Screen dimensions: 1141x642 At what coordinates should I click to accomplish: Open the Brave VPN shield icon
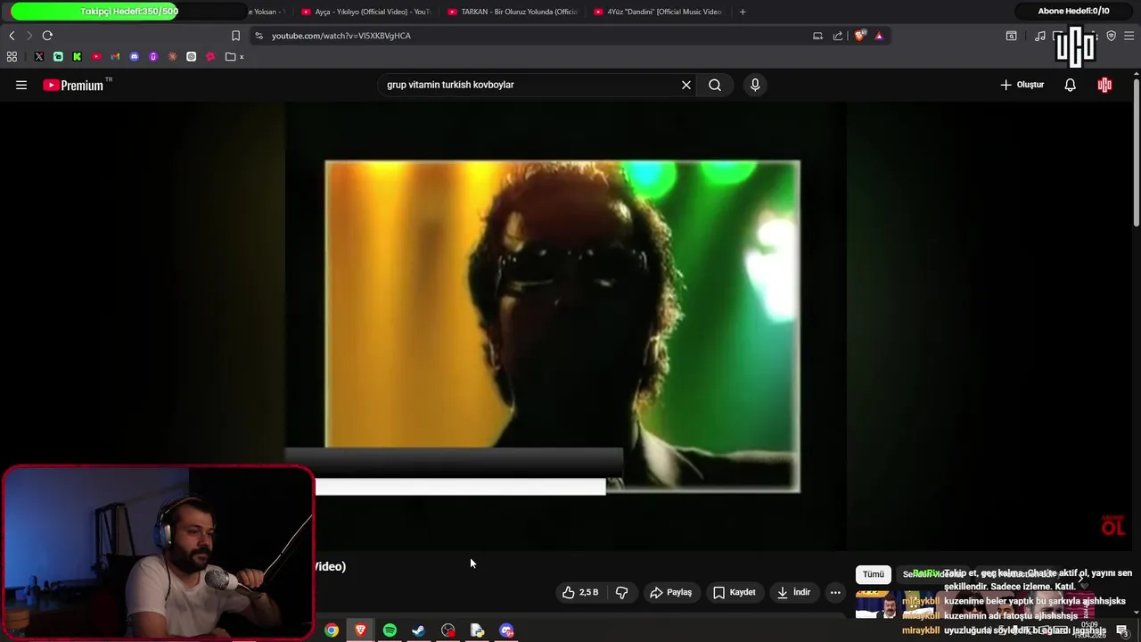[x=1112, y=36]
